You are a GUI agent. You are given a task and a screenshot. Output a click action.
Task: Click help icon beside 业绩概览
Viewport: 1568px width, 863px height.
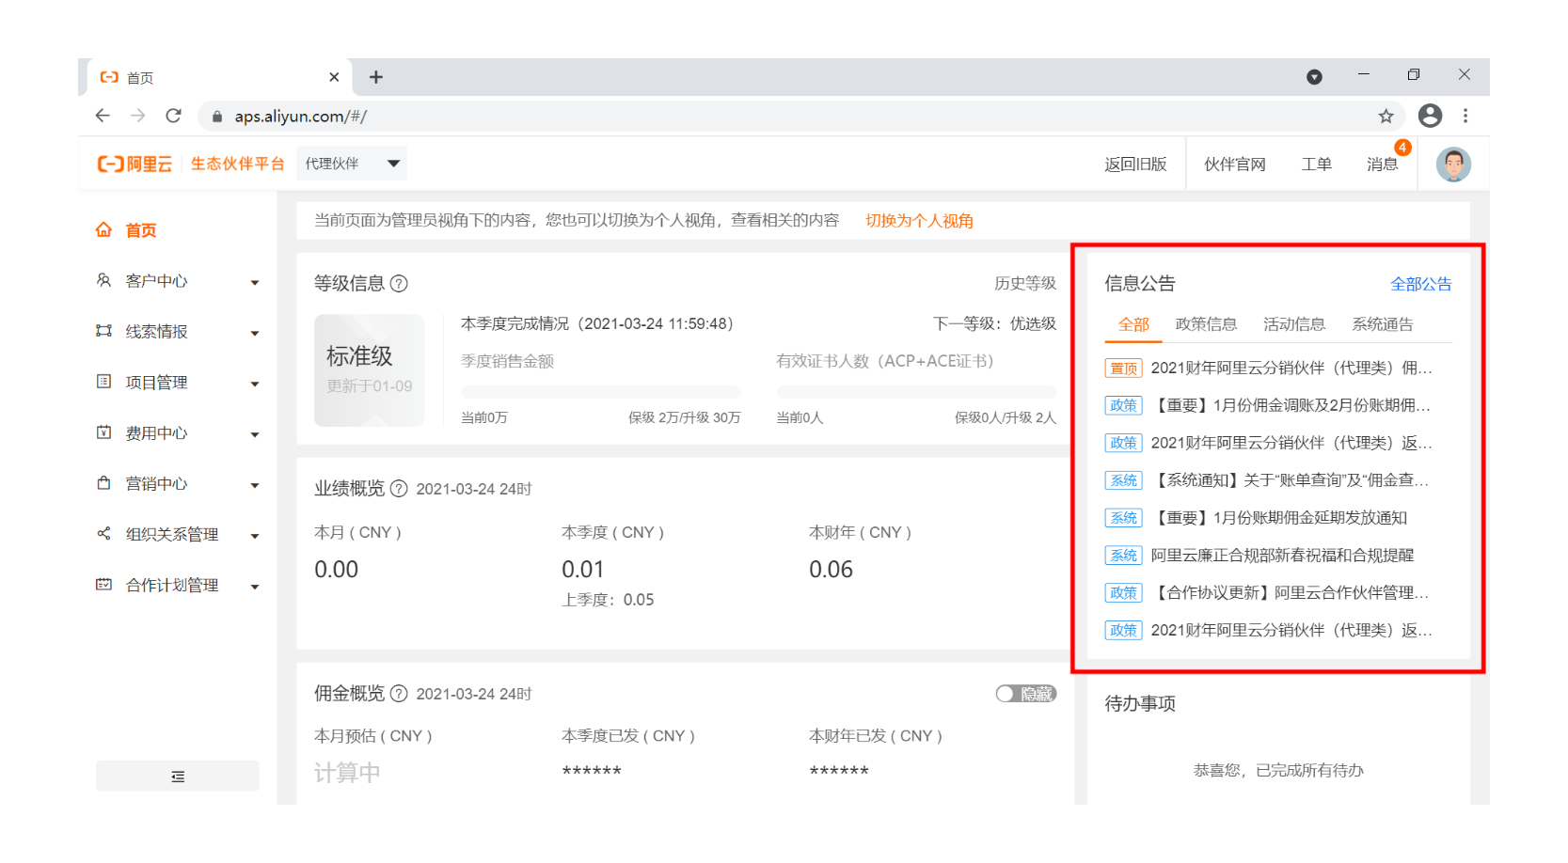tap(399, 489)
